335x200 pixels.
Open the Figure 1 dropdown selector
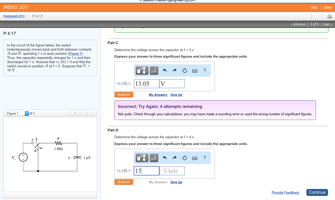tap(17, 113)
